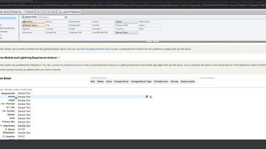Open override the predefined actions link
This screenshot has width=266, height=149.
(x=66, y=65)
